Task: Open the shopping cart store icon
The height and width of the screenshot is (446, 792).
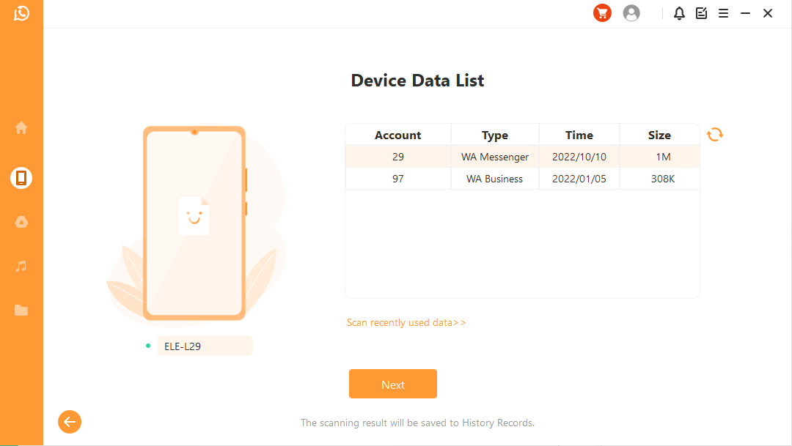Action: 602,13
